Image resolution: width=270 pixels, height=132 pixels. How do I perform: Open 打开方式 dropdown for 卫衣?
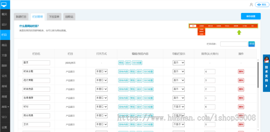pyautogui.click(x=101, y=124)
